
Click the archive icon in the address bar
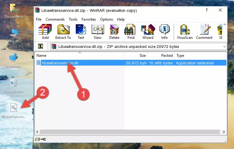[54, 47]
